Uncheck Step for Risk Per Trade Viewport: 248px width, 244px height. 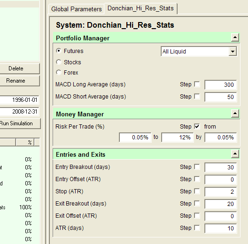click(x=197, y=126)
